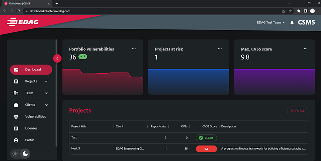Click the Dashboard grid icon
The width and height of the screenshot is (321, 161).
16,70
